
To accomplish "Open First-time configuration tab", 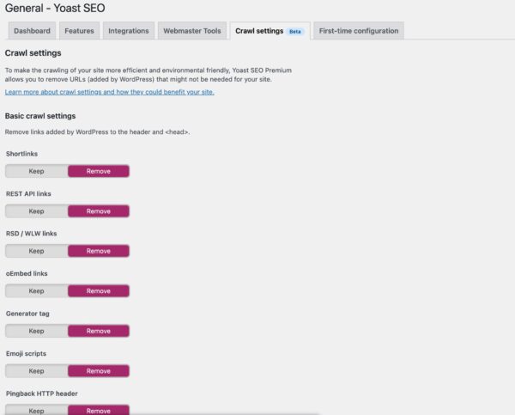I will [359, 31].
